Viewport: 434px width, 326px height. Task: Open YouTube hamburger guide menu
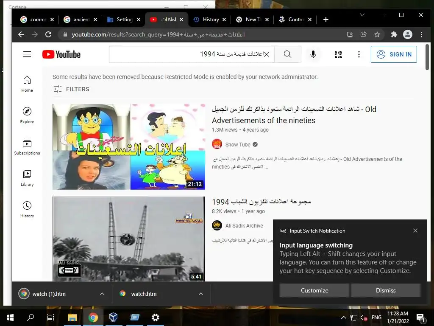point(27,54)
